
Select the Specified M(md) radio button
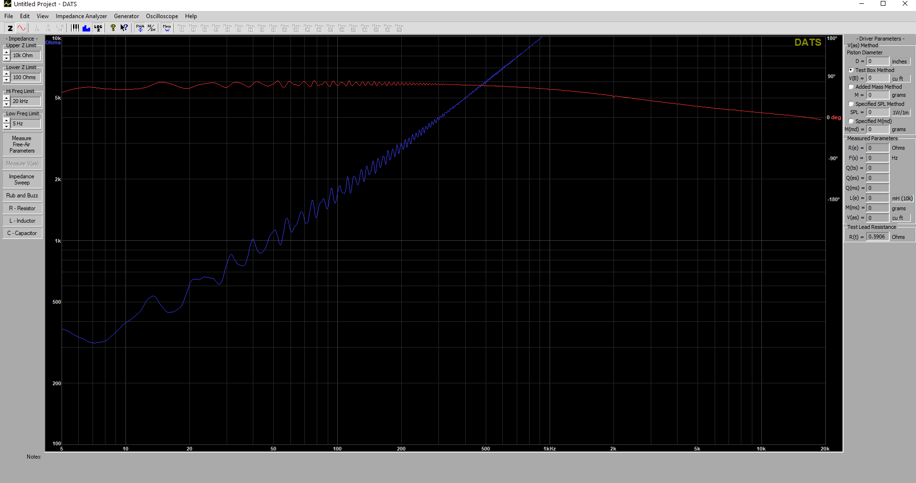pyautogui.click(x=851, y=121)
